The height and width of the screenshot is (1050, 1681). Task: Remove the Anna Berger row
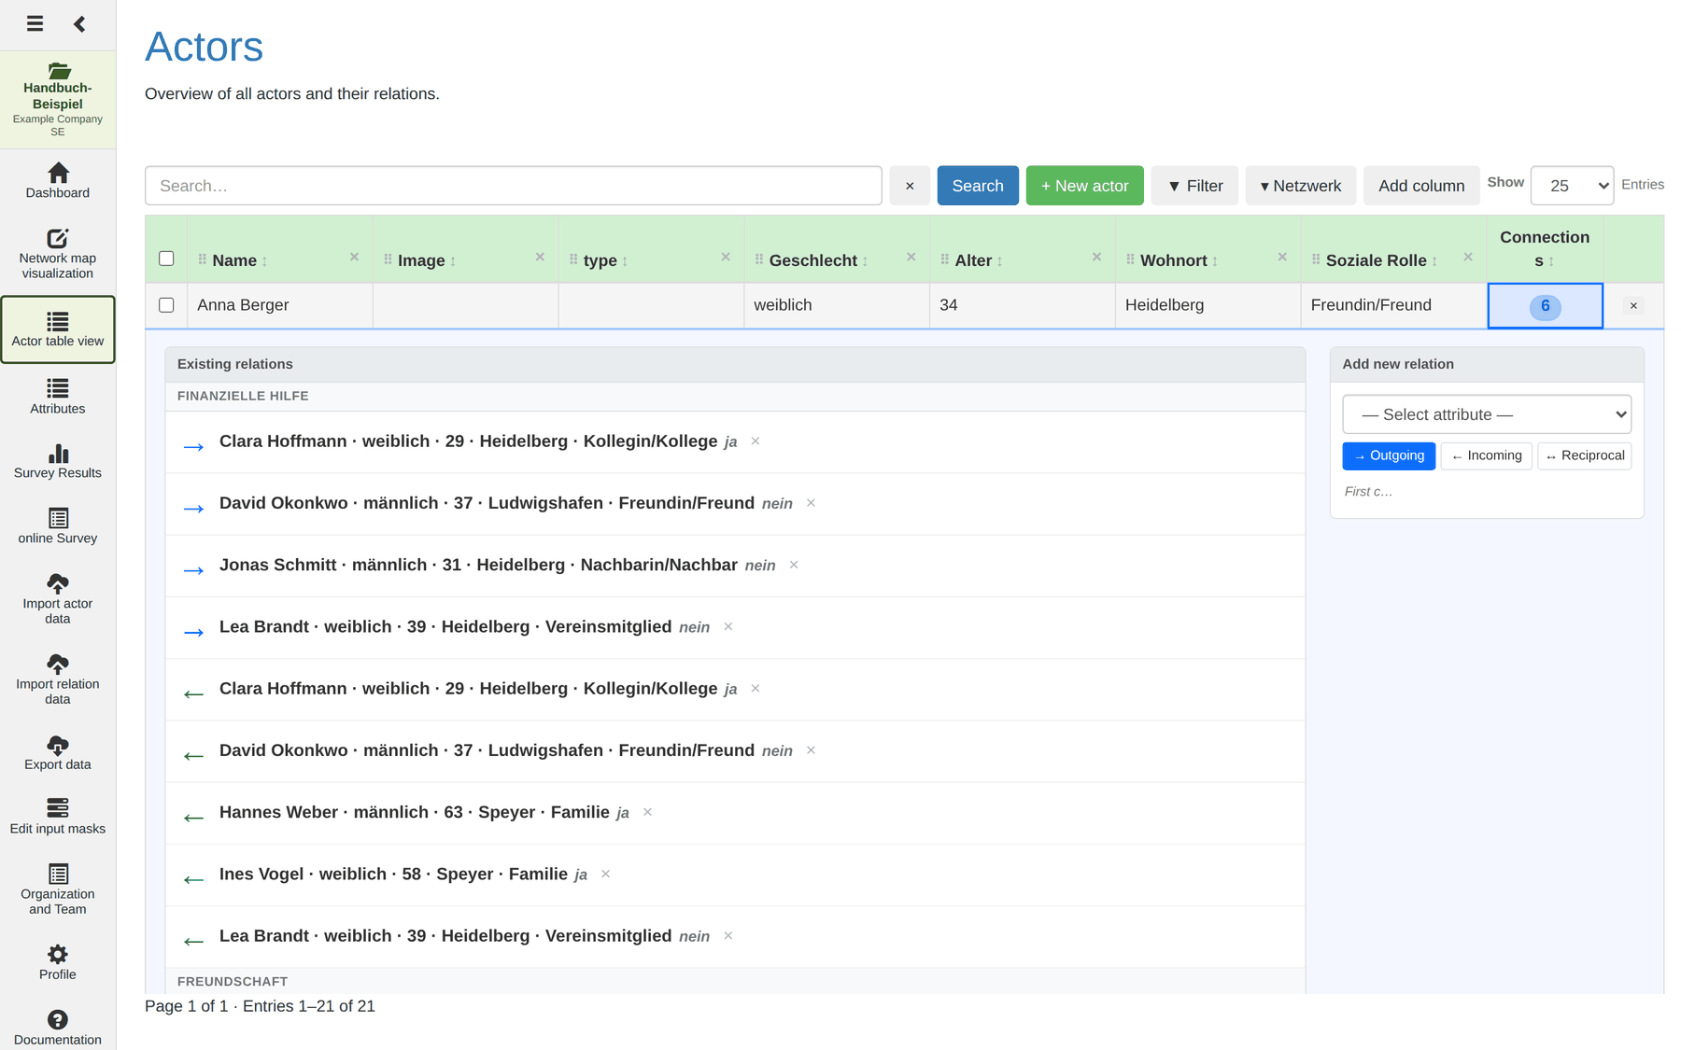click(x=1633, y=305)
